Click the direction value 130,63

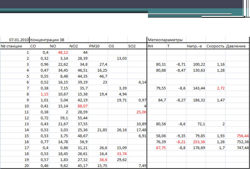pyautogui.click(x=199, y=70)
